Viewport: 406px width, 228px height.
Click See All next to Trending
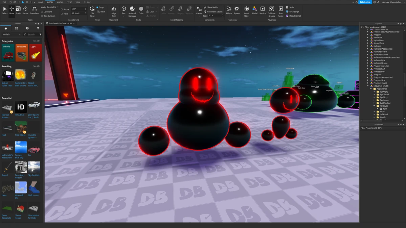[37, 66]
